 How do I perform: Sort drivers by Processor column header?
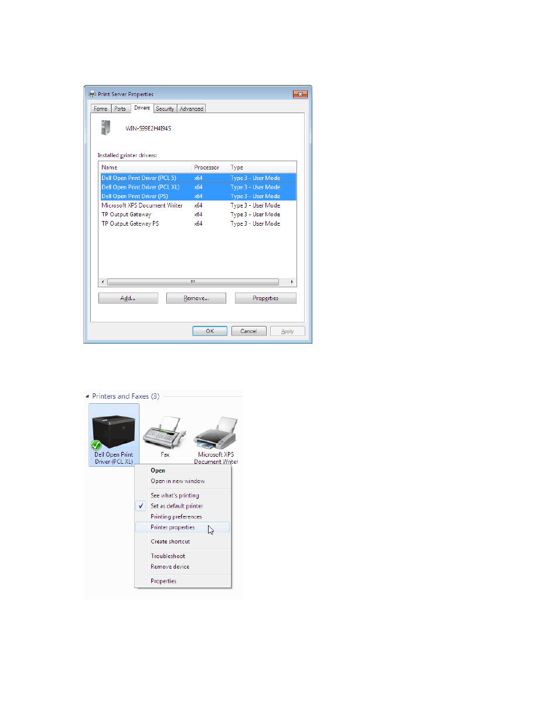point(210,168)
